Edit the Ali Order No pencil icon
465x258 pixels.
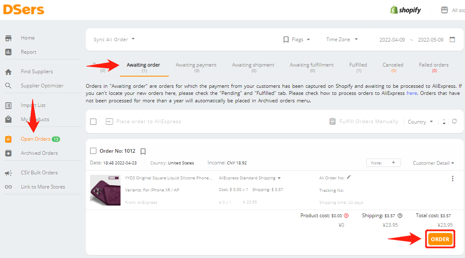click(x=349, y=177)
